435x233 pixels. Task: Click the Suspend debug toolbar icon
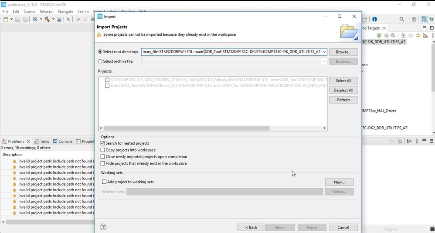(x=85, y=19)
